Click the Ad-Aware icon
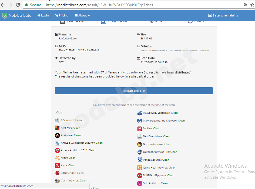This screenshot has width=255, height=189. 57,135
